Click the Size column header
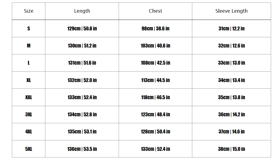Screen dimensions: 278x163 28,11
